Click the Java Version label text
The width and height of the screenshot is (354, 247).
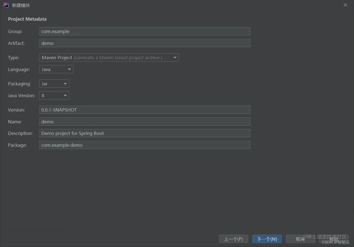(x=22, y=96)
